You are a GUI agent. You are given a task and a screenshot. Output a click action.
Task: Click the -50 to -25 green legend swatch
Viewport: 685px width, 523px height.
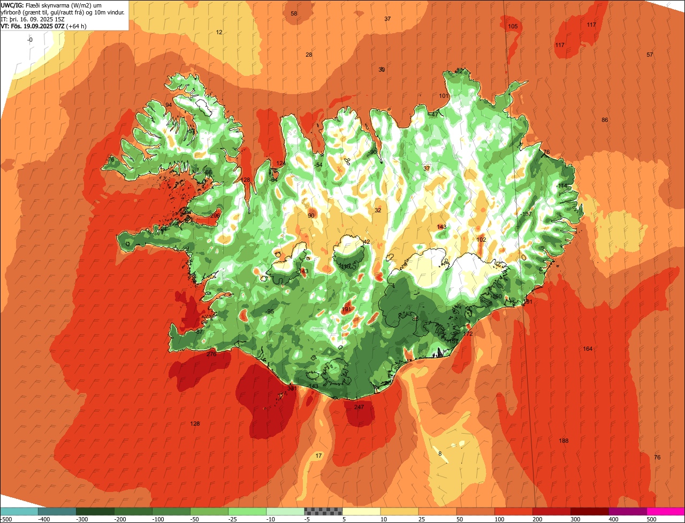point(209,511)
